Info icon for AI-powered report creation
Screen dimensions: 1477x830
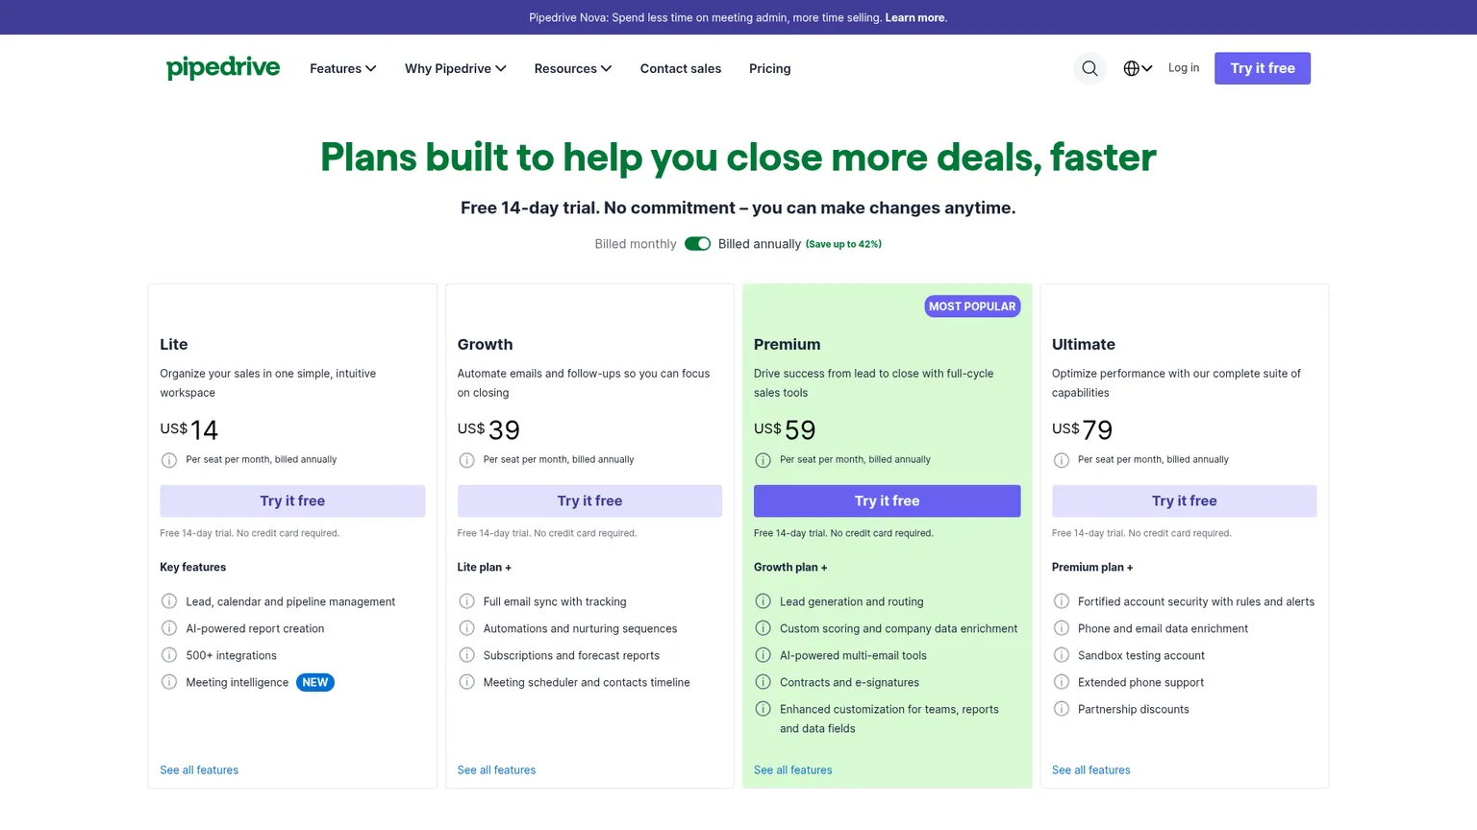point(169,628)
